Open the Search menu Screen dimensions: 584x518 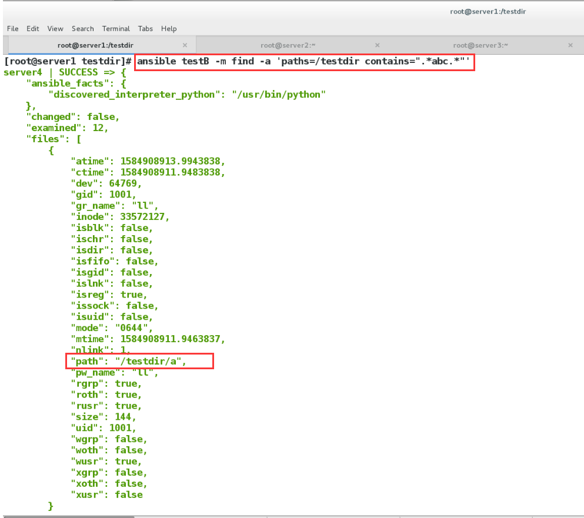[x=83, y=29]
